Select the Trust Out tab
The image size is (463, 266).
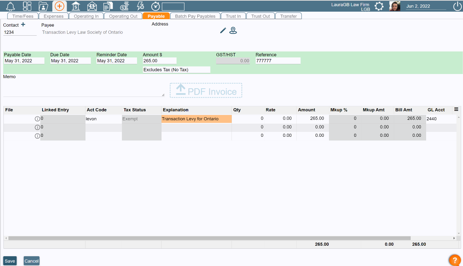260,16
